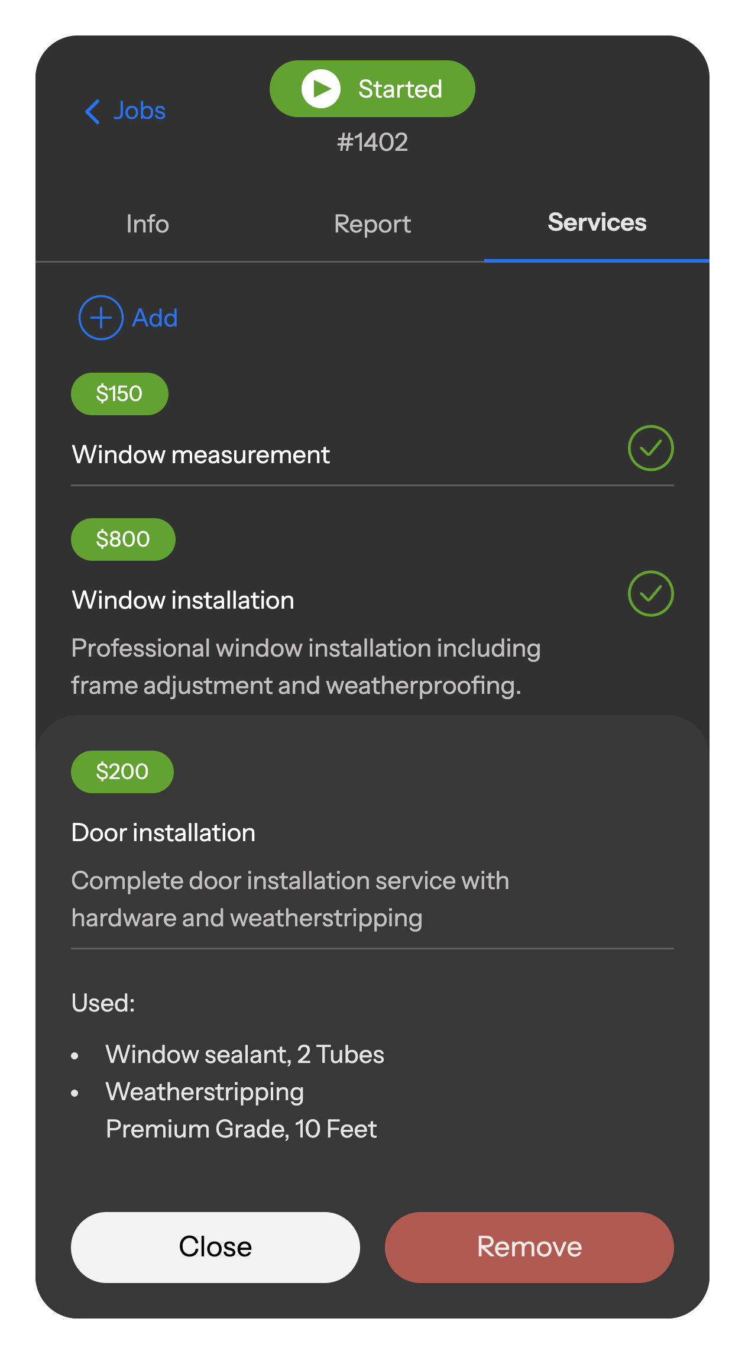This screenshot has height=1354, width=745.
Task: Toggle the Window measurement checkmark
Action: click(650, 448)
